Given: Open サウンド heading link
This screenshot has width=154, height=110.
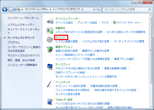Looking at the screenshot, I should [60, 38].
